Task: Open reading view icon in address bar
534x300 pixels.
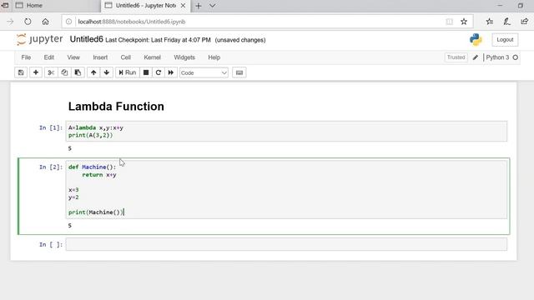Action: pyautogui.click(x=450, y=22)
